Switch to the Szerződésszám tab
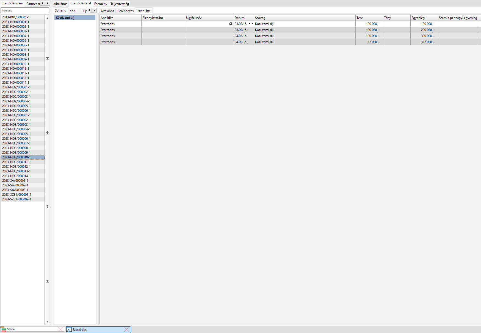 [x=12, y=3]
